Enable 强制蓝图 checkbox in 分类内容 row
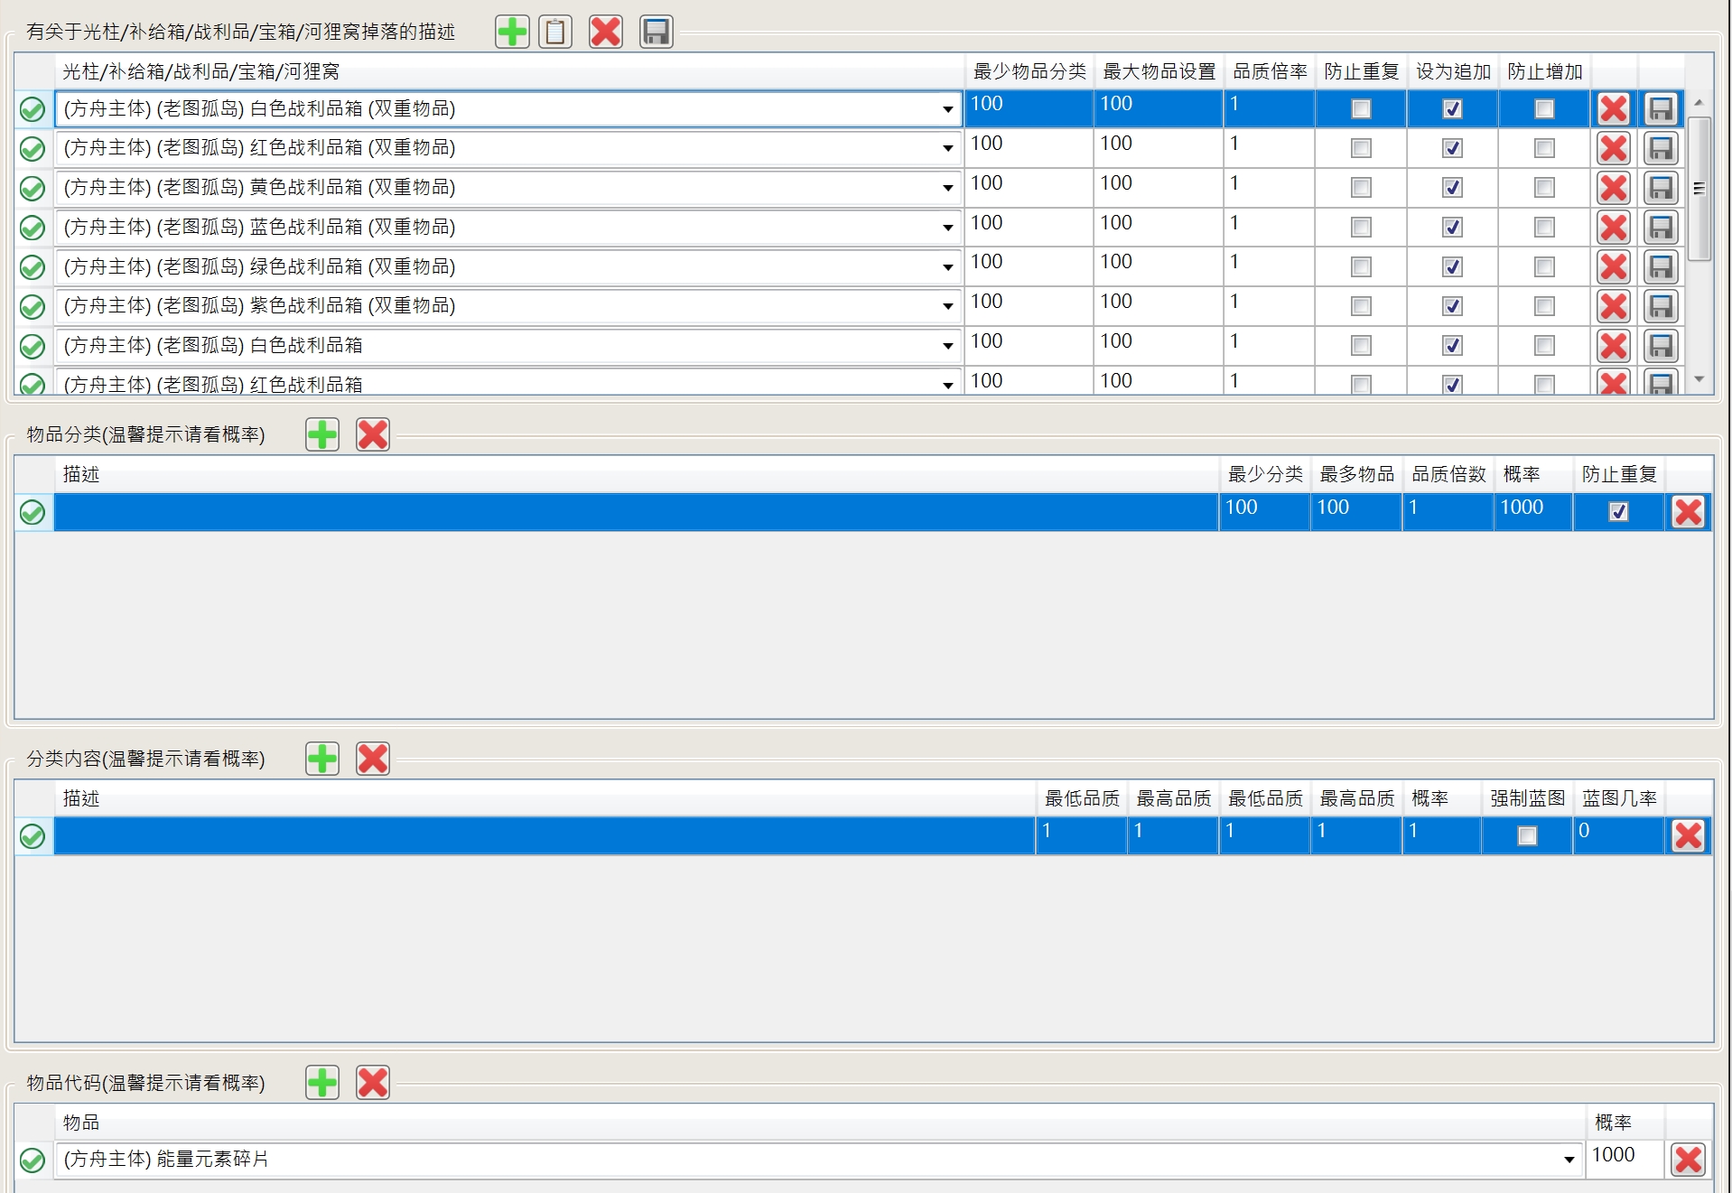 click(1527, 835)
